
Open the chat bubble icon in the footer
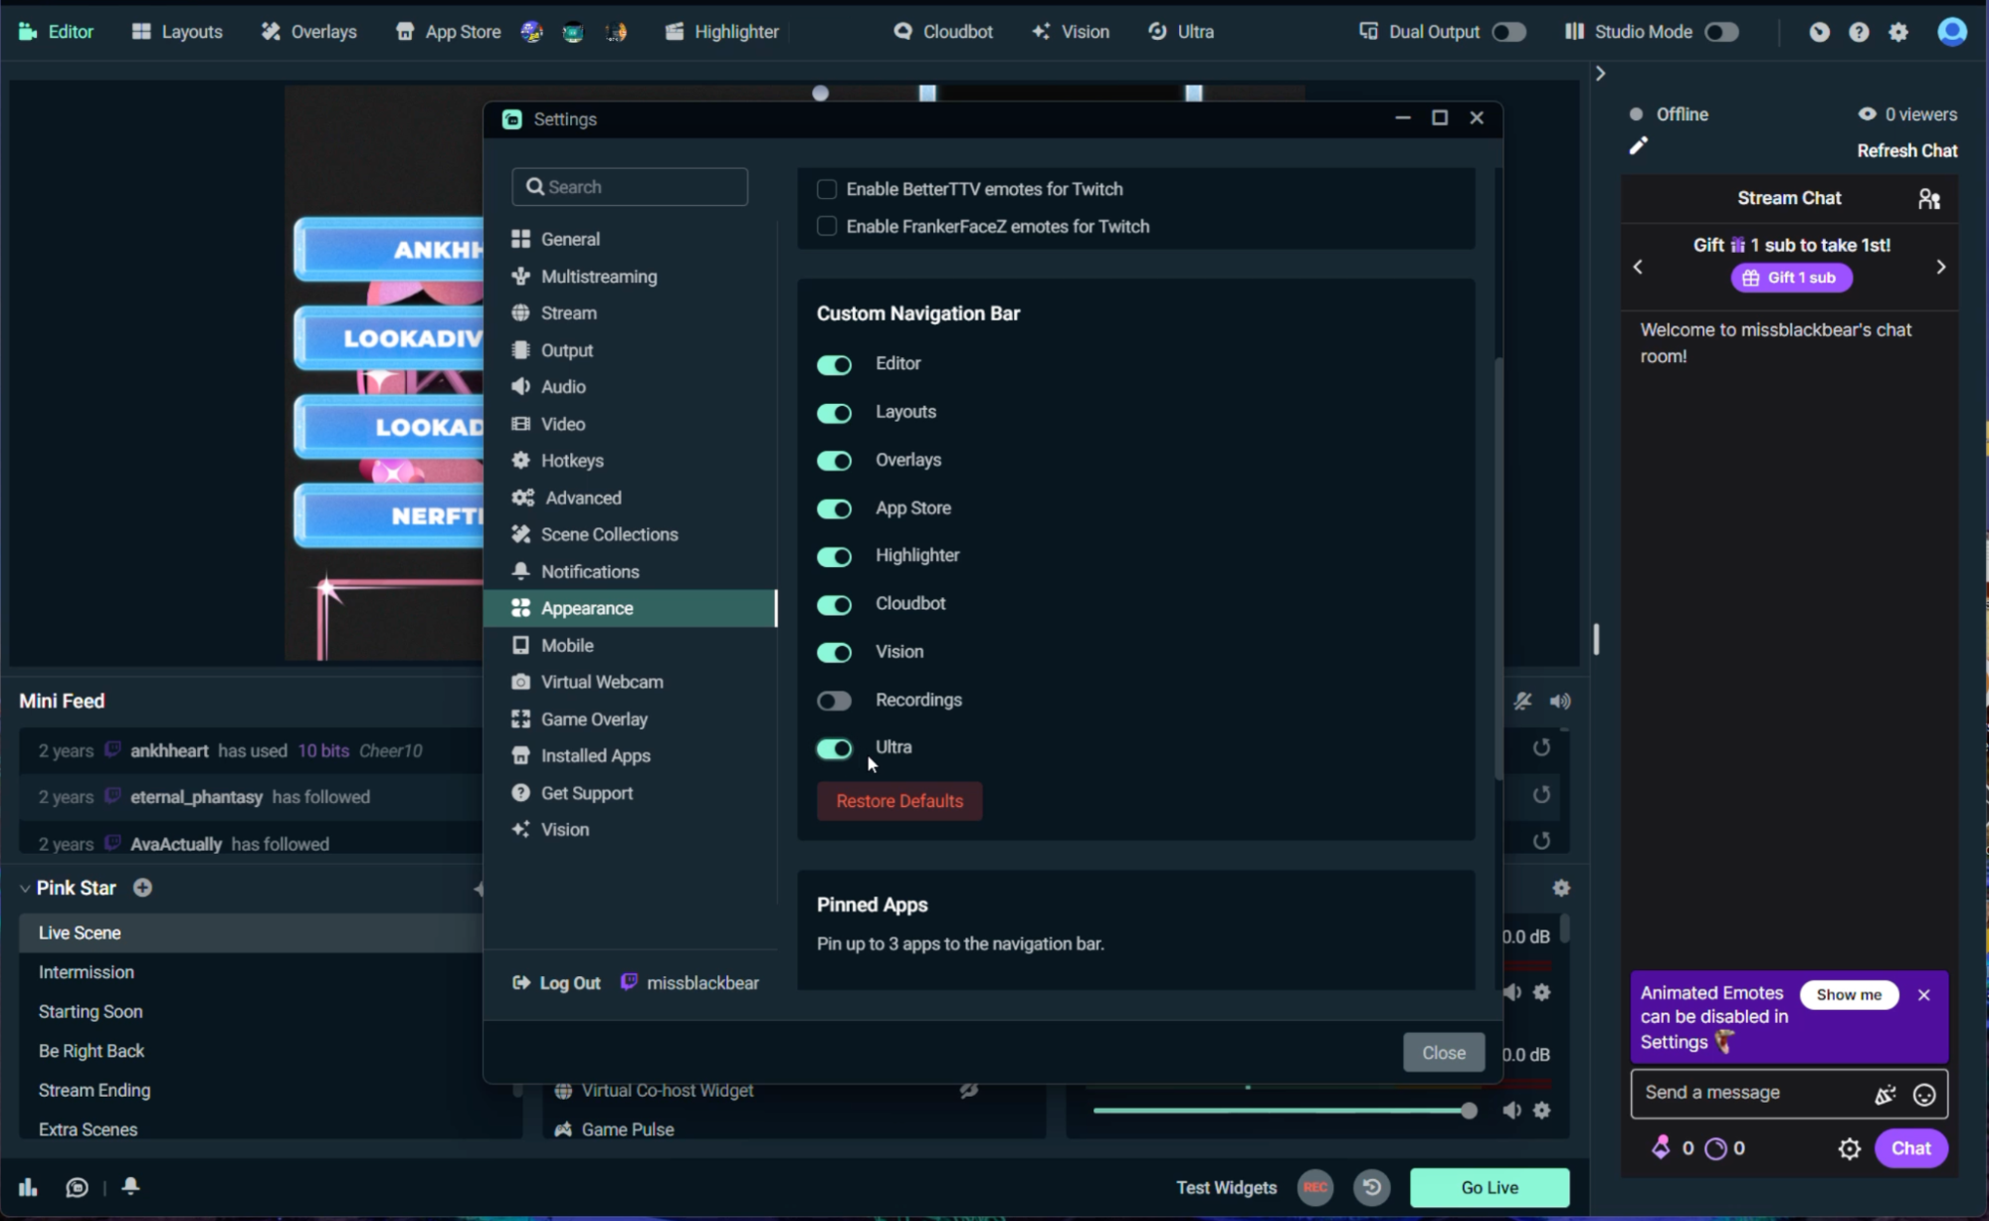(x=77, y=1187)
